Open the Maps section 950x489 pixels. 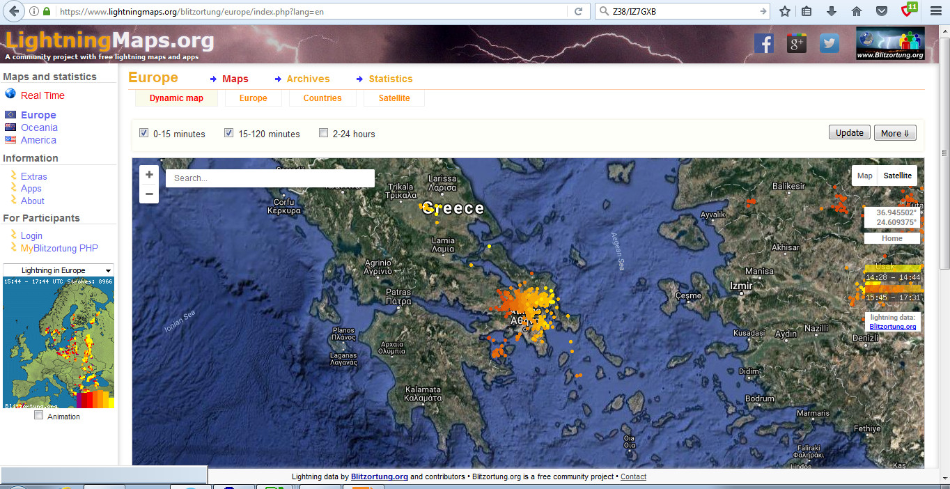(235, 79)
